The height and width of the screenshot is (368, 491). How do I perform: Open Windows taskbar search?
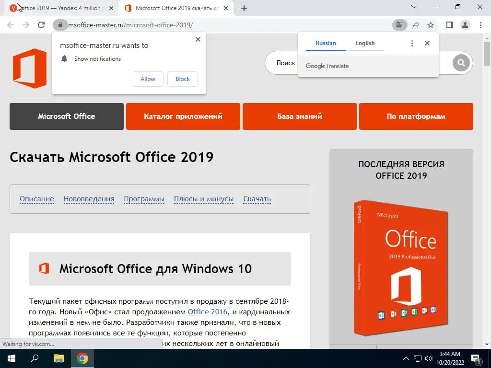(x=35, y=358)
